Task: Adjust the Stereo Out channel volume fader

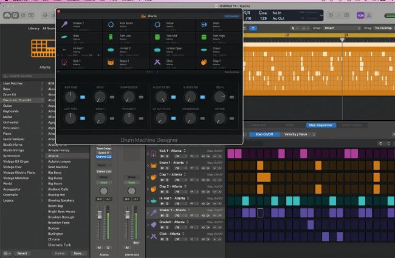Action: coord(128,214)
